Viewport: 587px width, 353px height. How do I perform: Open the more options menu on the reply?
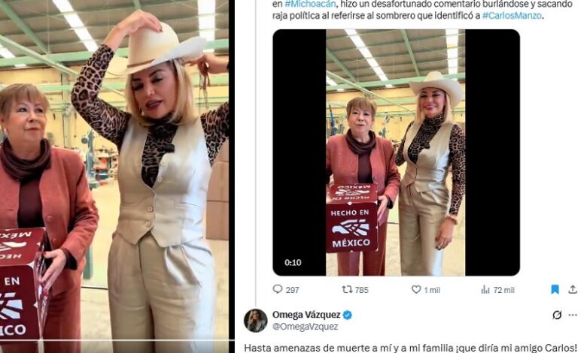tap(573, 315)
